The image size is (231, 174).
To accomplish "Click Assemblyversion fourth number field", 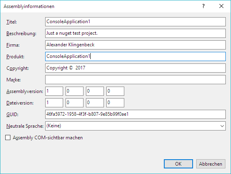I will [115, 91].
